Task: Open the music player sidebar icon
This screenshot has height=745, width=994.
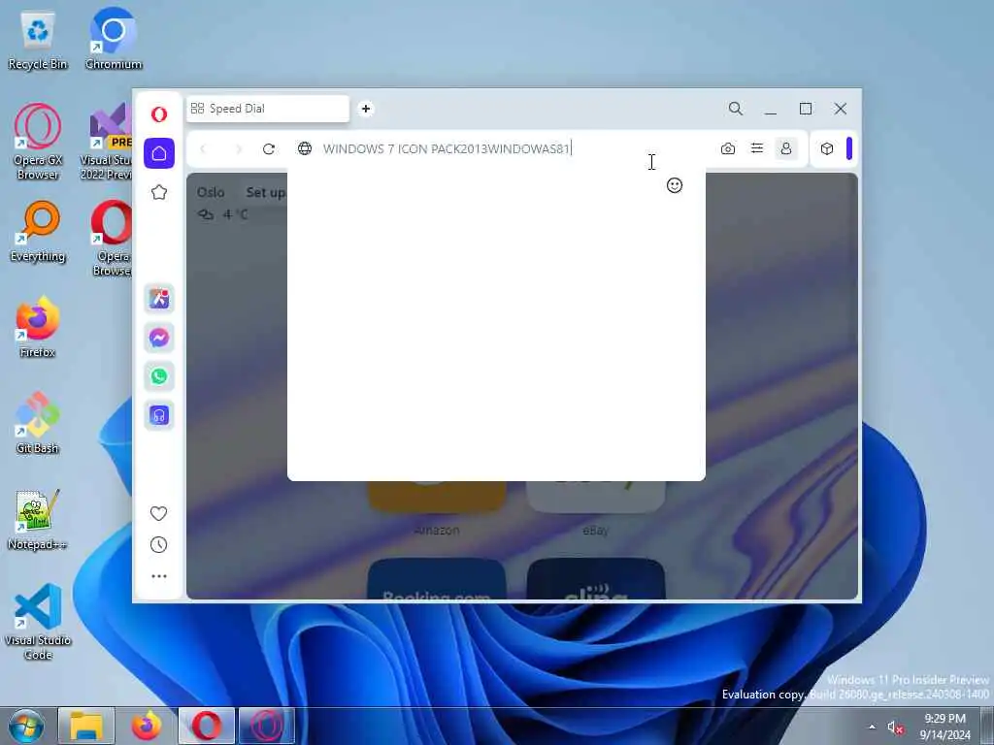Action: 159,415
